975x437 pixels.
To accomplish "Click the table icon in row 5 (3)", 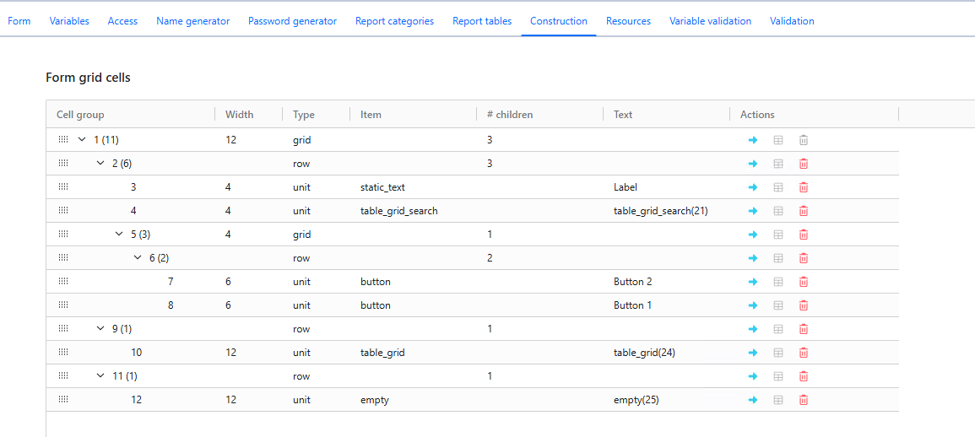I will pos(777,235).
